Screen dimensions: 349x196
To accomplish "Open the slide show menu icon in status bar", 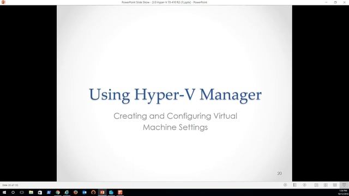I will point(294,185).
